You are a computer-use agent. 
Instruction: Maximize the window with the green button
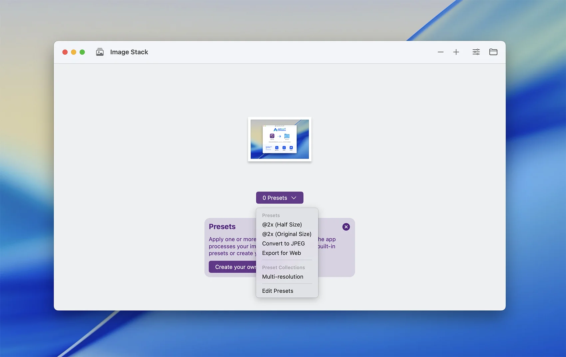click(82, 52)
